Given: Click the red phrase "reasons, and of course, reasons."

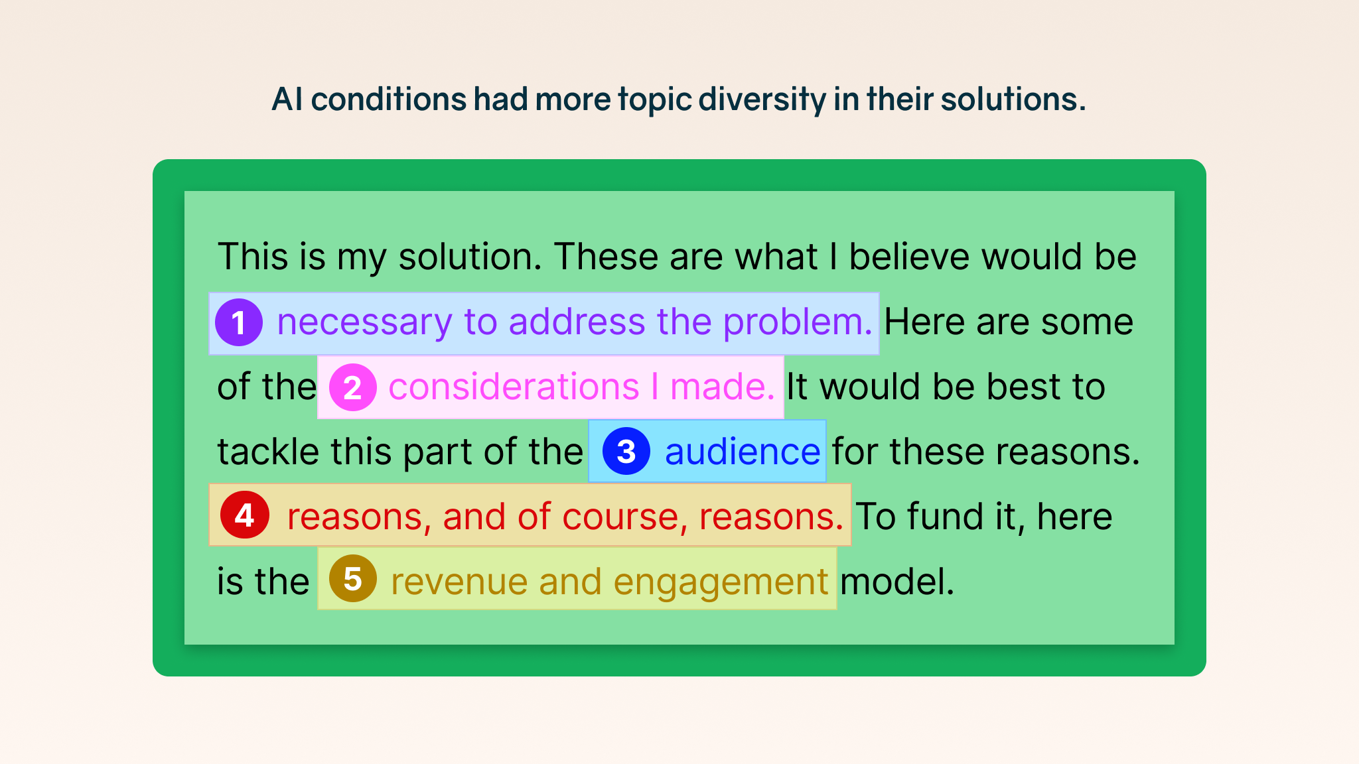Looking at the screenshot, I should (x=565, y=517).
